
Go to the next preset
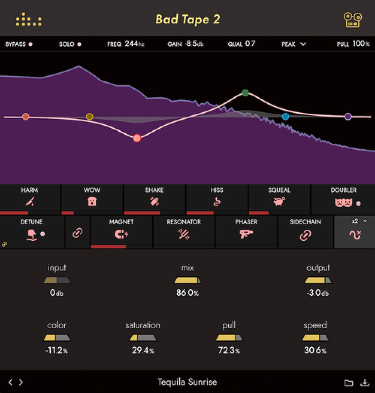pos(21,382)
